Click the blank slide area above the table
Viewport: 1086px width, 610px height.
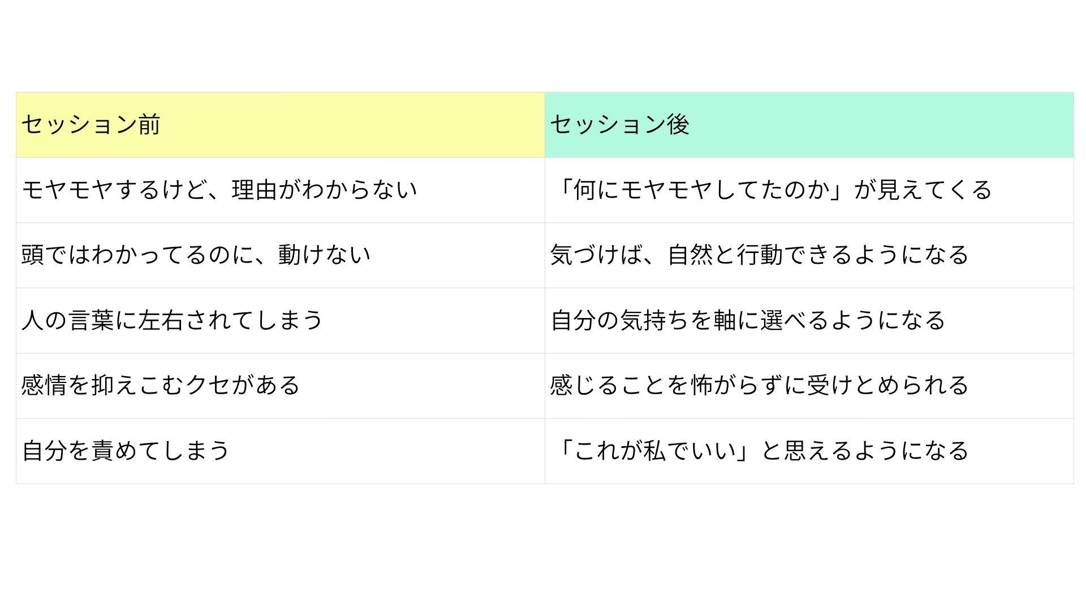(543, 45)
